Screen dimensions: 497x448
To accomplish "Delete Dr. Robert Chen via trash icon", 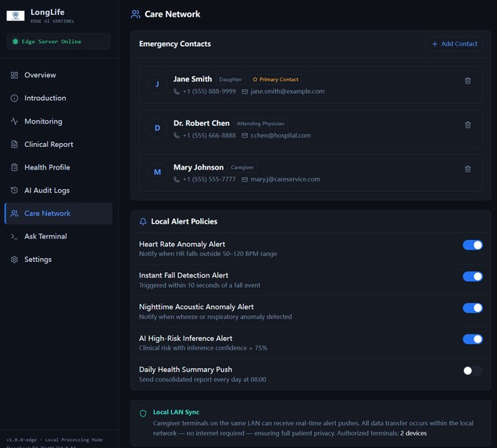I will [467, 125].
